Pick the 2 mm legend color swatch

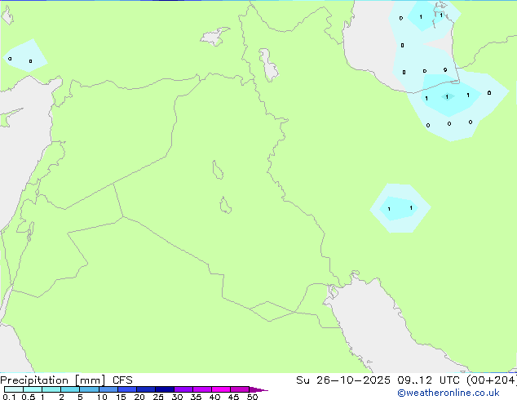pyautogui.click(x=70, y=389)
